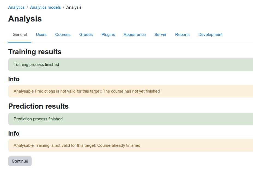Click the 'Course already finished' warning

[130, 145]
